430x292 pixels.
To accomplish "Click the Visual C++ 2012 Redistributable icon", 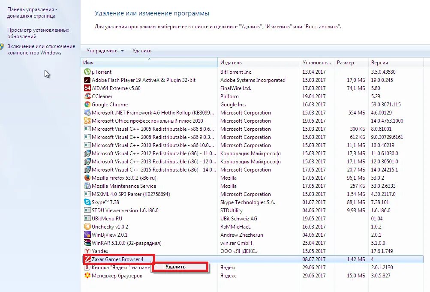I will click(x=87, y=153).
